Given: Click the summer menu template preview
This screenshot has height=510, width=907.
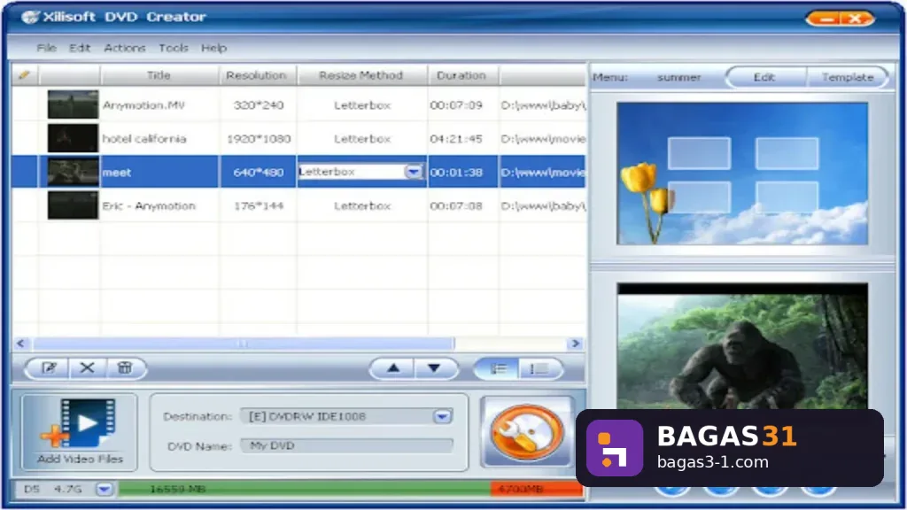Looking at the screenshot, I should point(742,174).
